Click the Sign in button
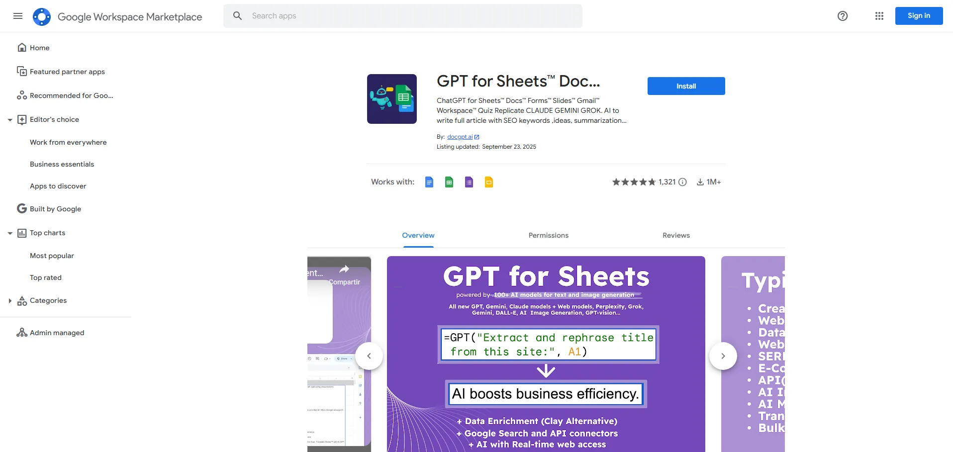 pos(919,16)
